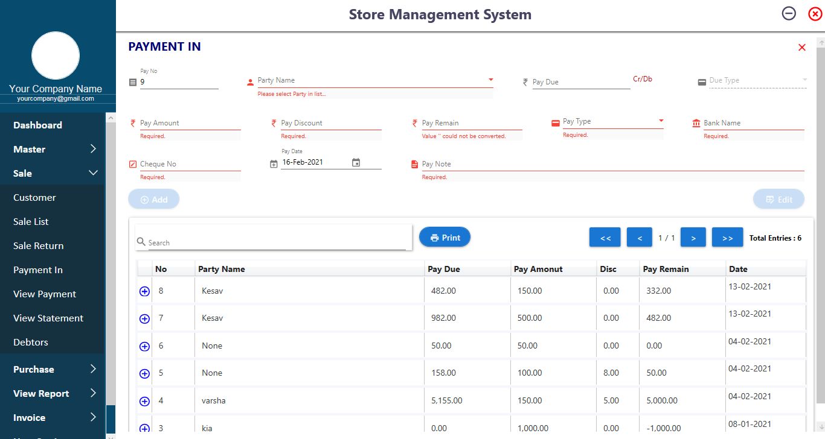Image resolution: width=825 pixels, height=439 pixels.
Task: Click the plus icon on row 6
Action: [x=144, y=346]
